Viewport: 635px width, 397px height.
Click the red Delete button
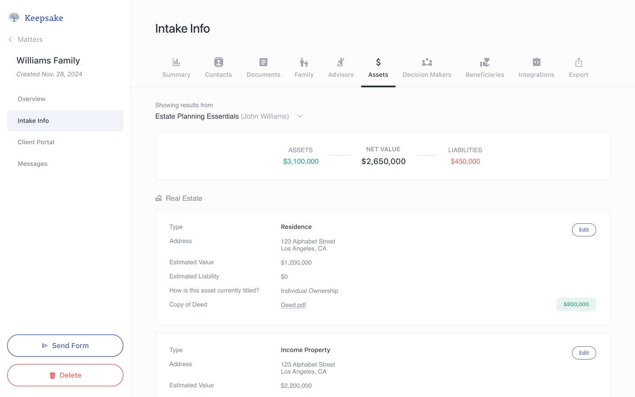(65, 375)
